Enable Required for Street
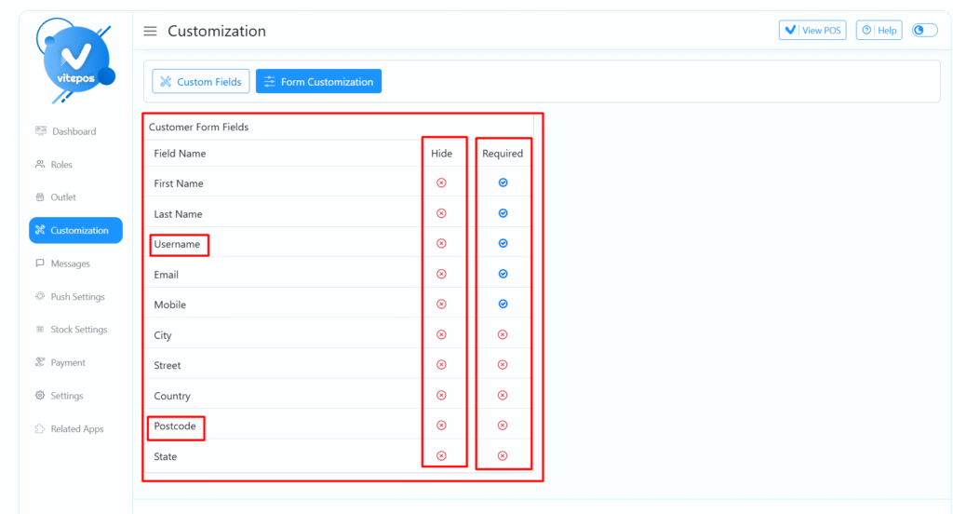The width and height of the screenshot is (953, 514). click(x=503, y=365)
